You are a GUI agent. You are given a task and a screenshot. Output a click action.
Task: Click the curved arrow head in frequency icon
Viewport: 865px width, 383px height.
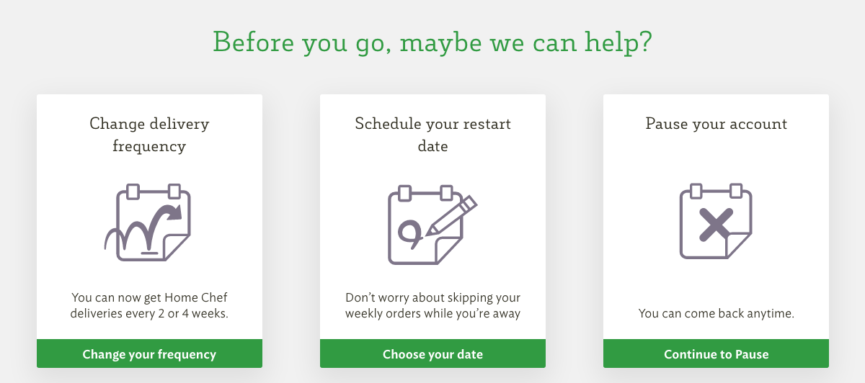coord(173,212)
